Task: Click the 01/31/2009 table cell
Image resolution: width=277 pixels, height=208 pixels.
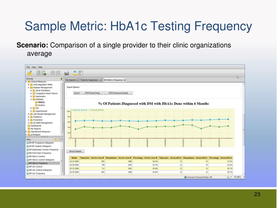Action: click(x=74, y=161)
